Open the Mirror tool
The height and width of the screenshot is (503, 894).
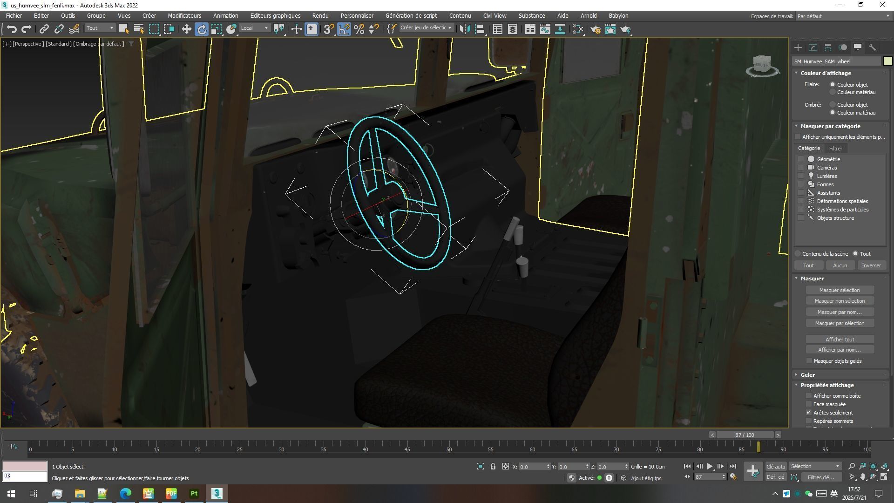click(465, 29)
